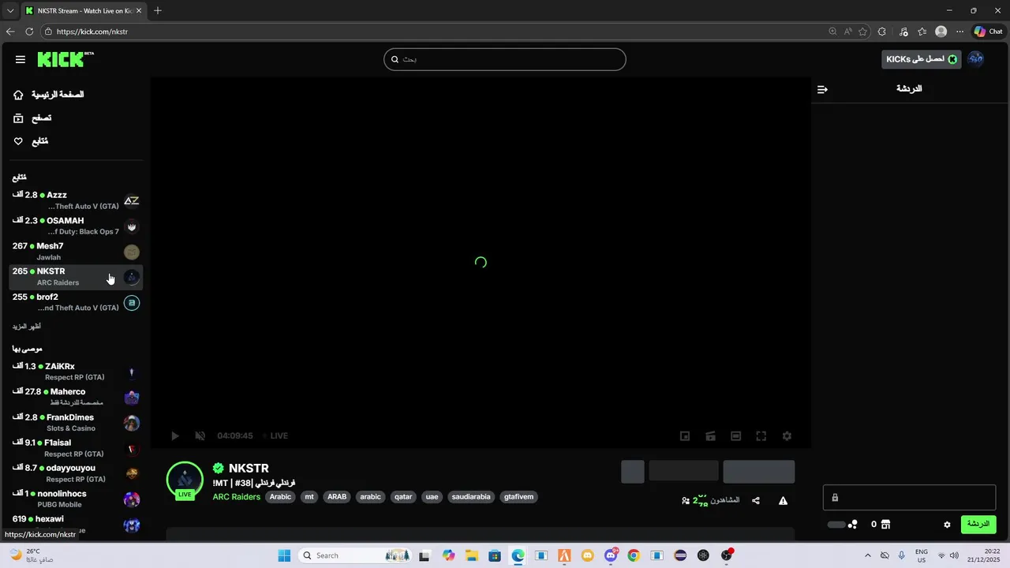Viewport: 1010px width, 568px height.
Task: Open FrankDimes recommended channel
Action: tap(76, 423)
